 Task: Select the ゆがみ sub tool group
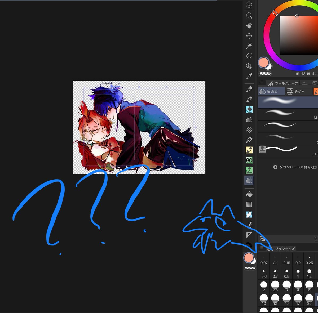[299, 91]
